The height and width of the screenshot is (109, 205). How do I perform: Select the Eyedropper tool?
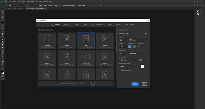(x=2, y=25)
